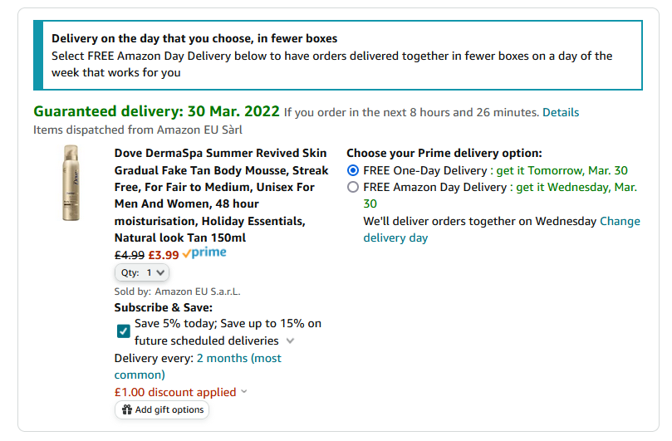Click the Add gift options button
Viewport: 672px width, 441px height.
pyautogui.click(x=162, y=409)
